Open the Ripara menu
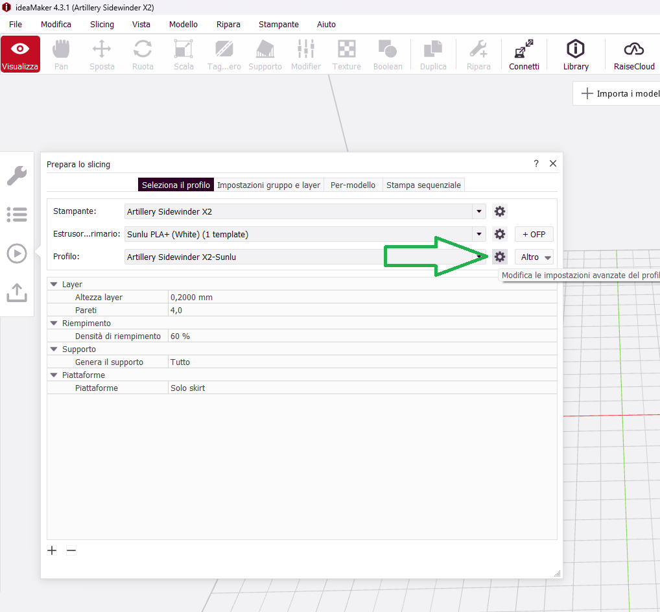Screen dimensions: 660x612 pos(229,25)
